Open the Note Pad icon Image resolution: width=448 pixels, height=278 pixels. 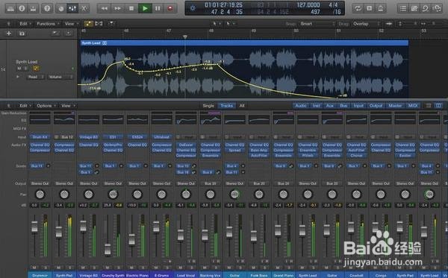(x=414, y=8)
